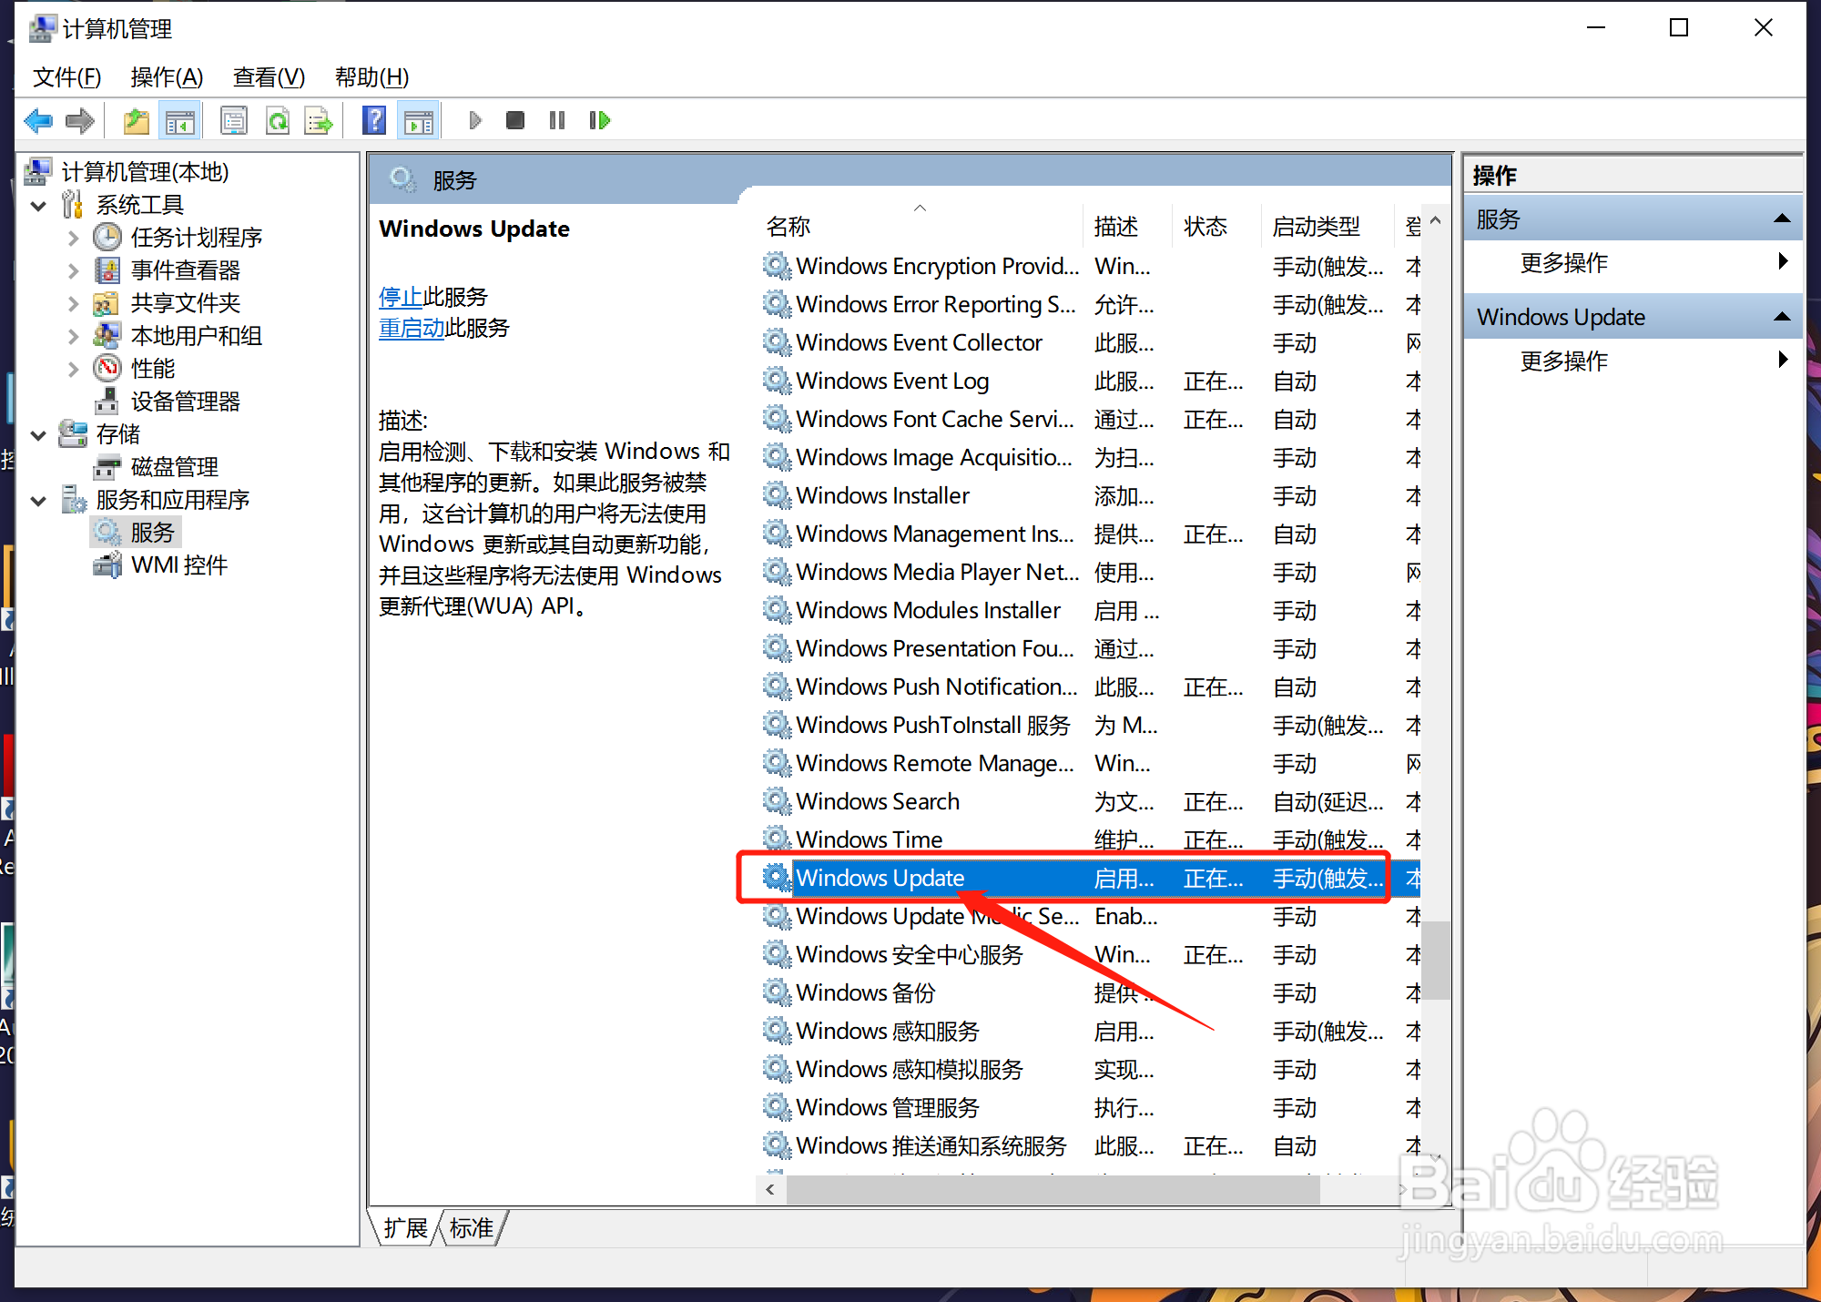Collapse the 系统工具 tree node

pos(38,205)
